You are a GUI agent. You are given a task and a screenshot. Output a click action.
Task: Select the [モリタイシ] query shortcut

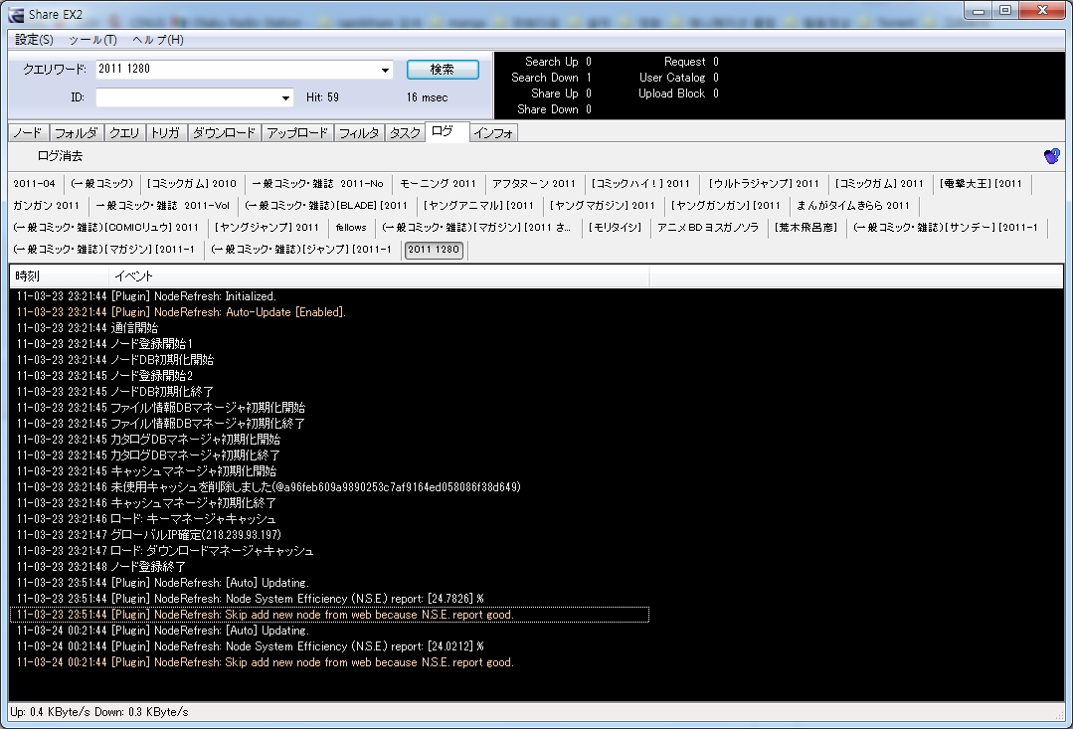click(616, 228)
